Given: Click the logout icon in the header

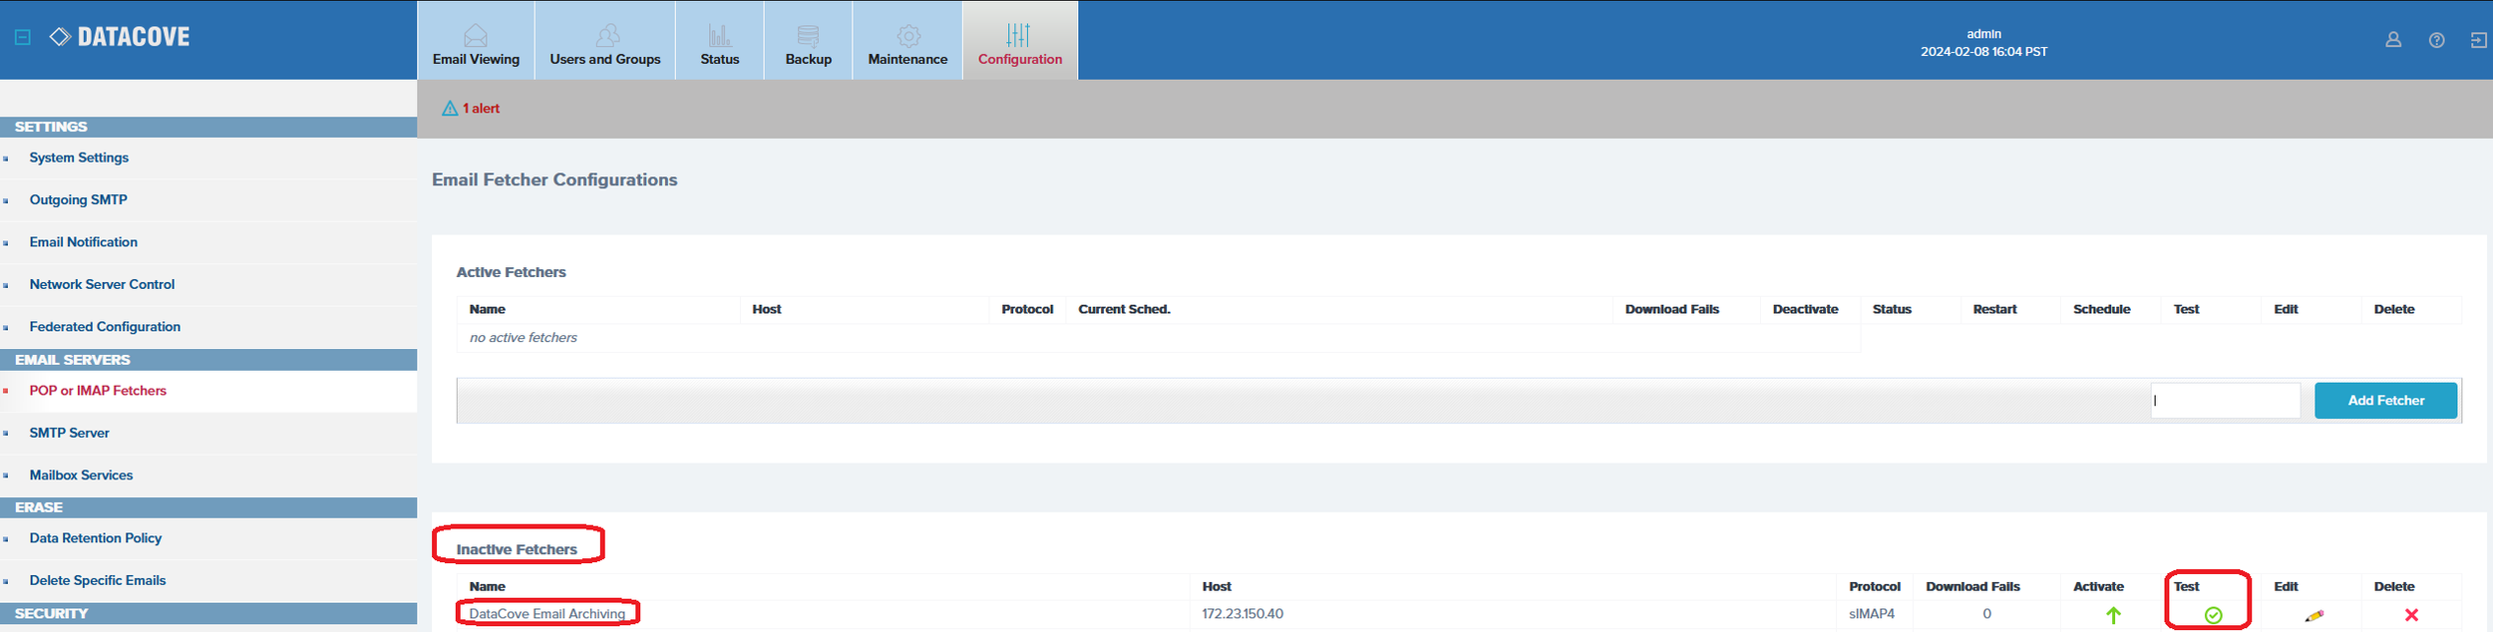Looking at the screenshot, I should pos(2479,40).
